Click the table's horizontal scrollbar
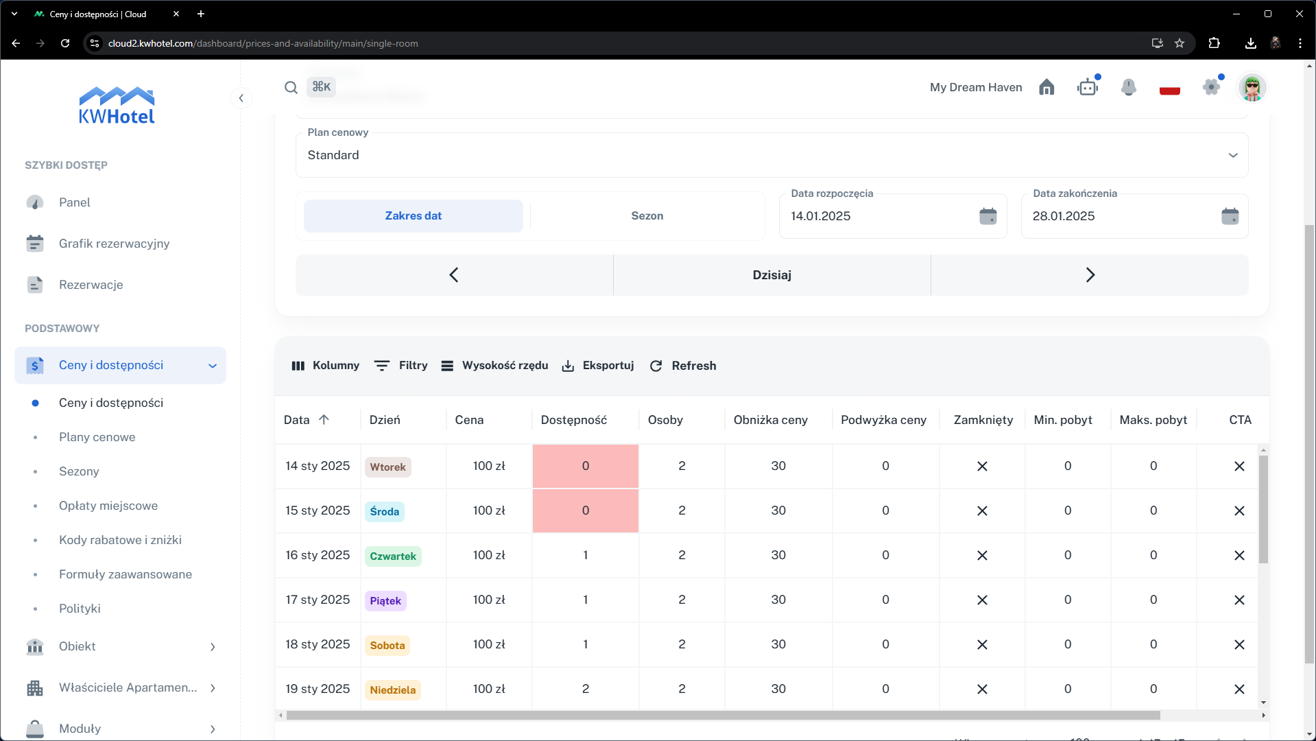This screenshot has width=1316, height=741. (723, 715)
